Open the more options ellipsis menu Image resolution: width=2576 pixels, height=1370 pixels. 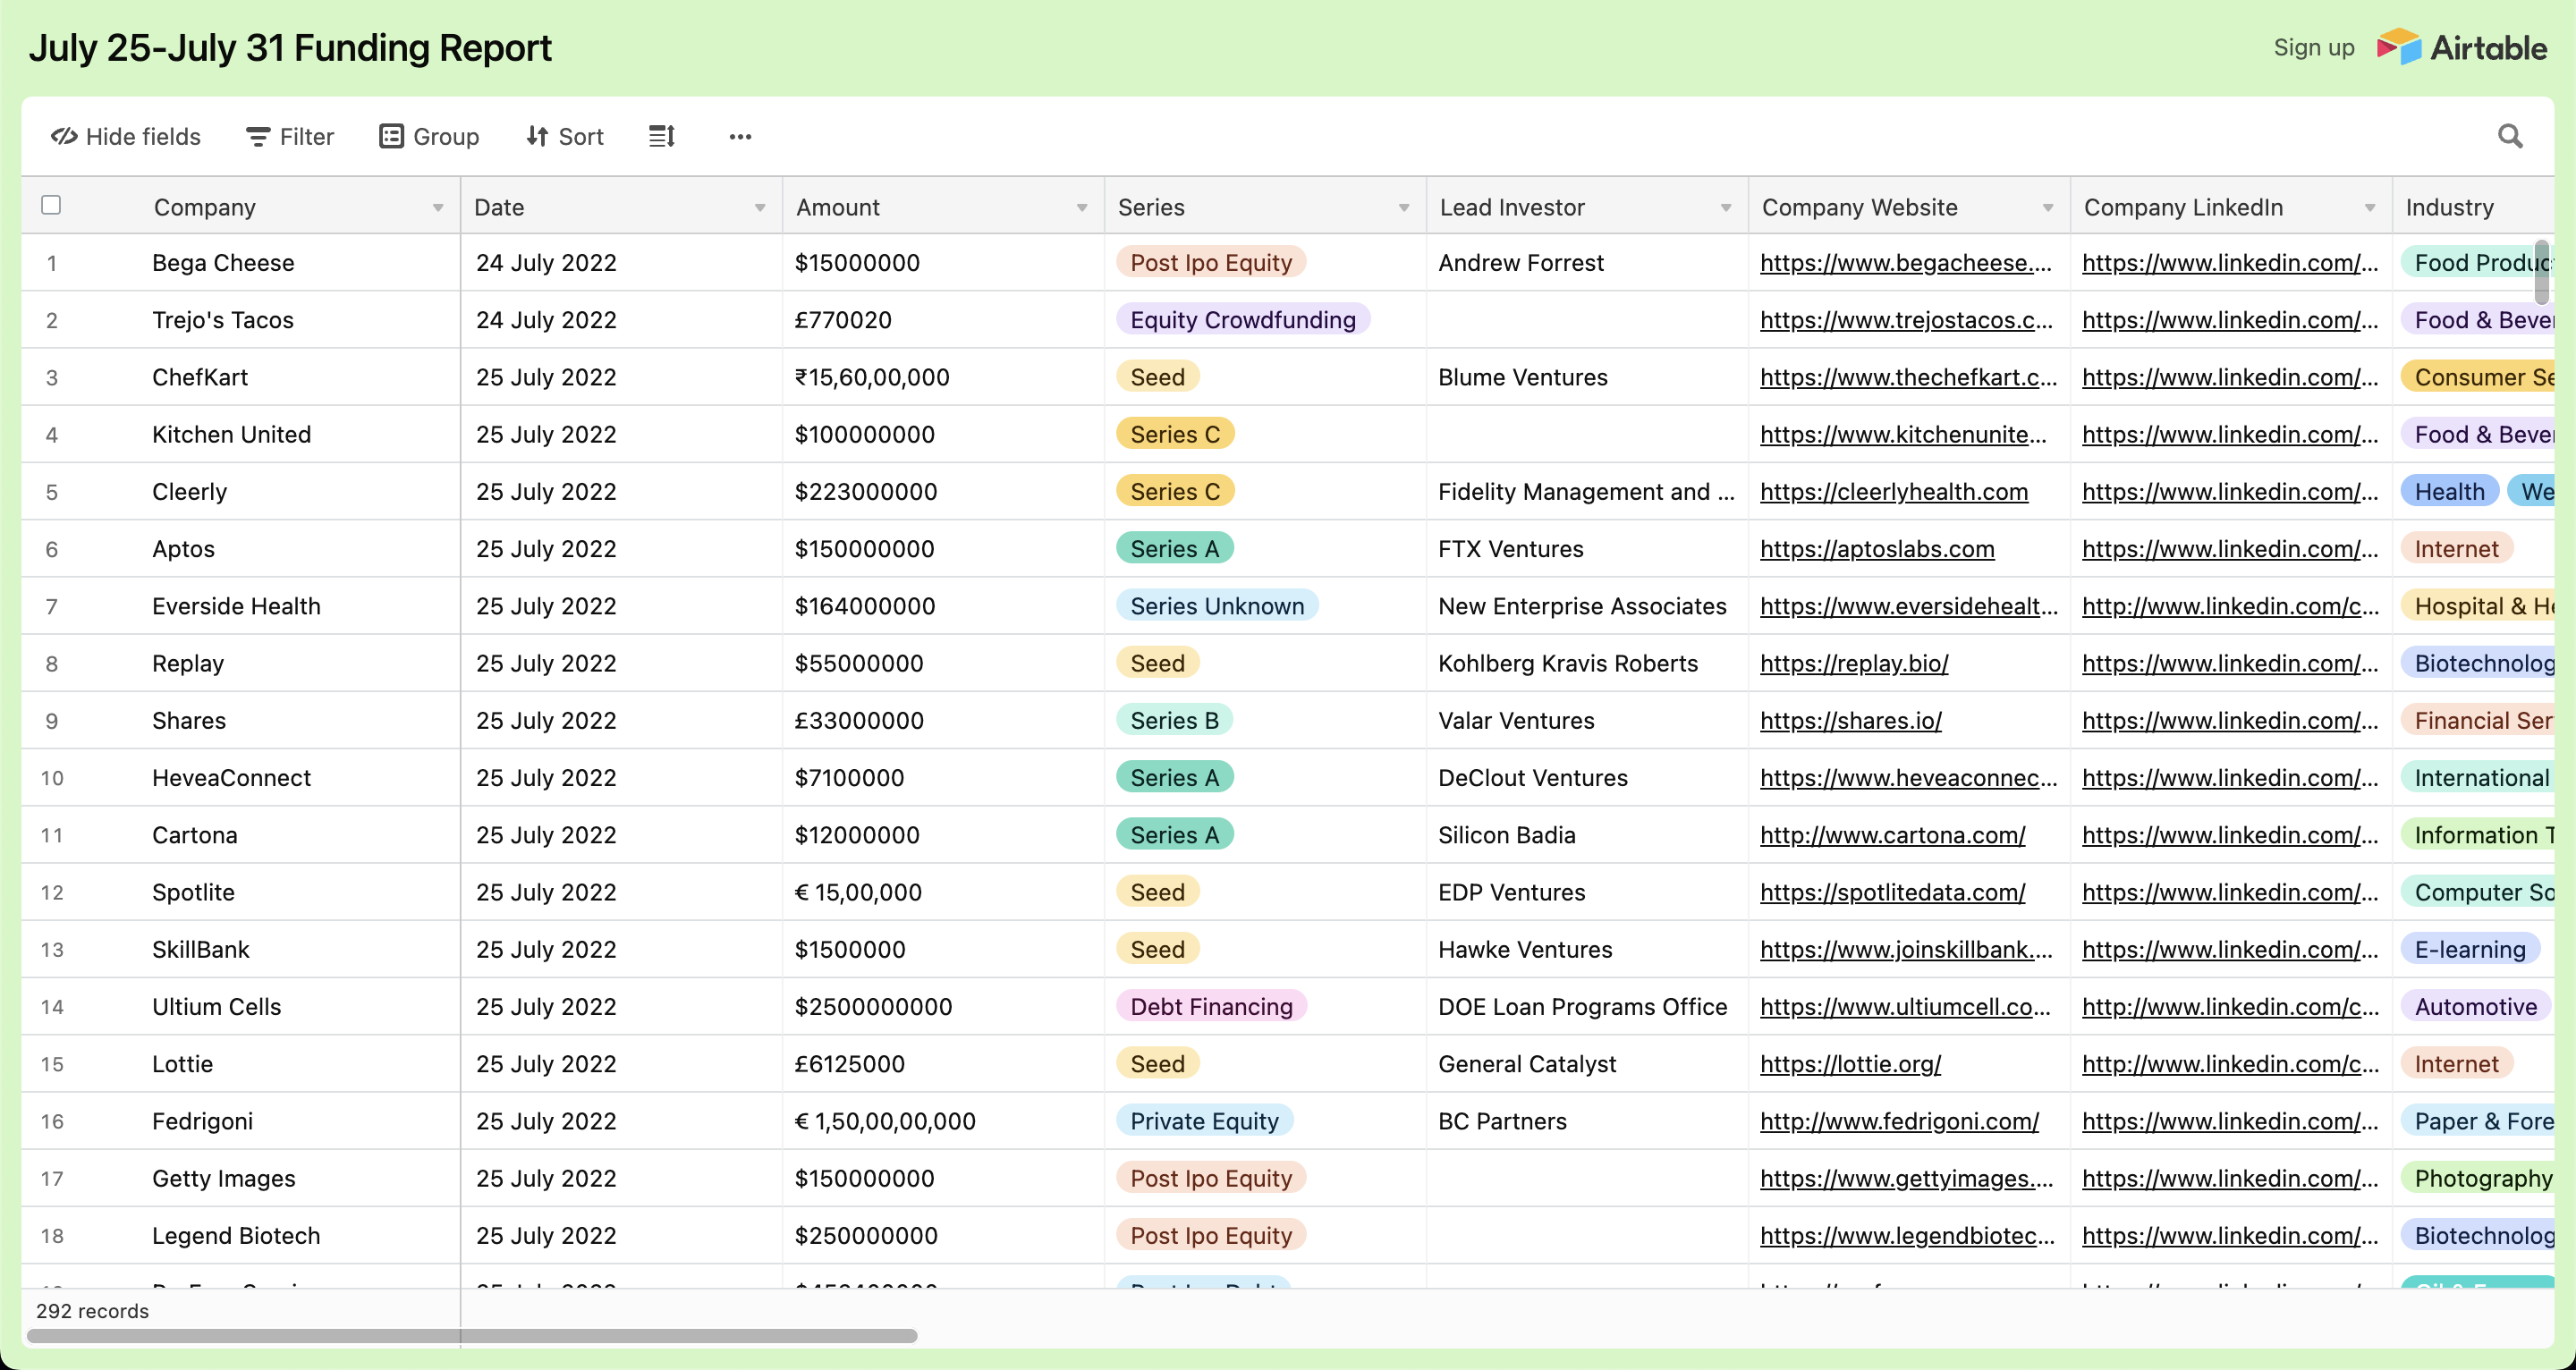click(x=740, y=136)
